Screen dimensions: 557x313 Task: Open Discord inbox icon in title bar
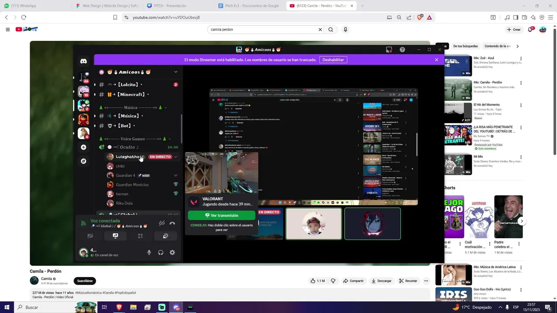(x=389, y=50)
